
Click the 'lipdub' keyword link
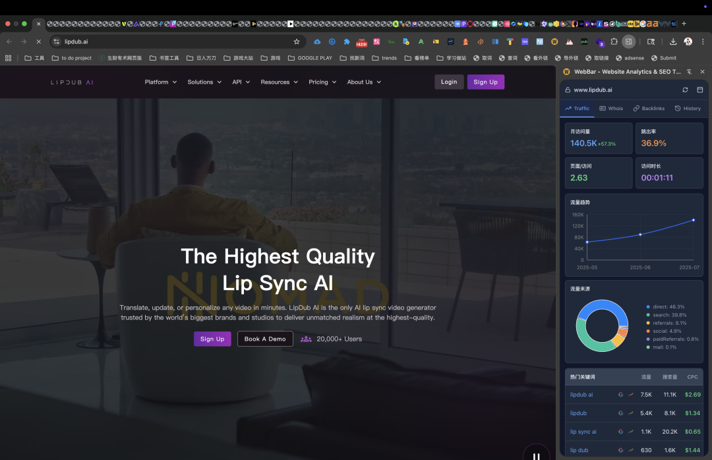coord(578,413)
